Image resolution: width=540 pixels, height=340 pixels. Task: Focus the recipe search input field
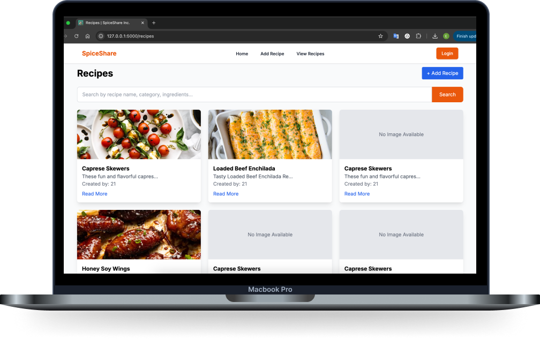click(254, 95)
